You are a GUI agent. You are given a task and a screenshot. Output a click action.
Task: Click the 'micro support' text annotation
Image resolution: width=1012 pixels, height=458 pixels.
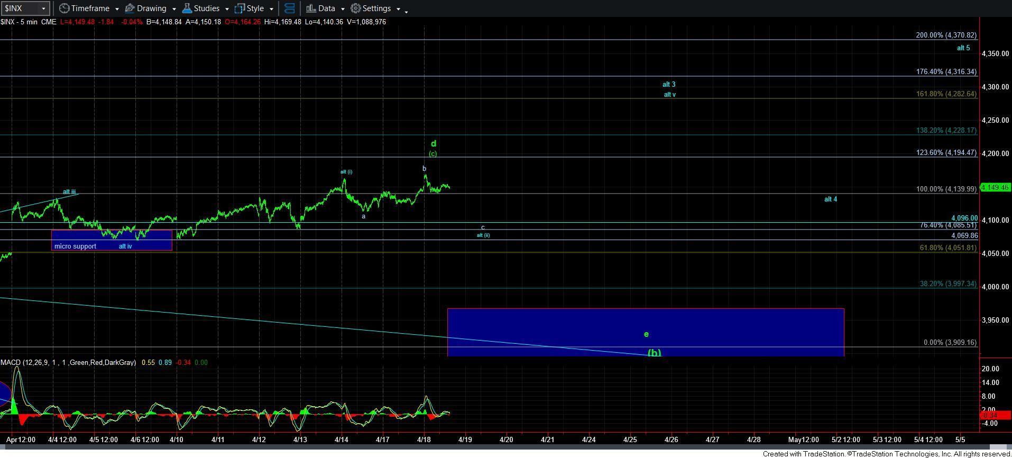tap(75, 246)
